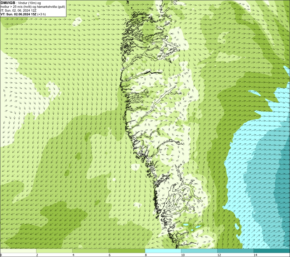Pick the palest 0–2 m/s color bar segment
Image resolution: width=290 pixels, height=257 pixels.
(x=18, y=251)
